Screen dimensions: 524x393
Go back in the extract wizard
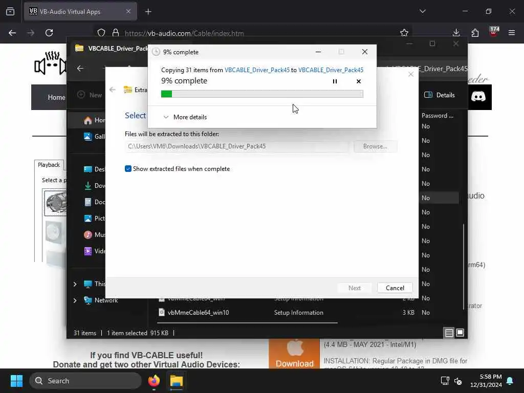(113, 90)
